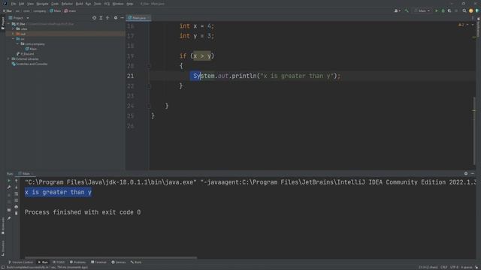
Task: Click the green Run button in the top toolbar
Action: pyautogui.click(x=436, y=10)
